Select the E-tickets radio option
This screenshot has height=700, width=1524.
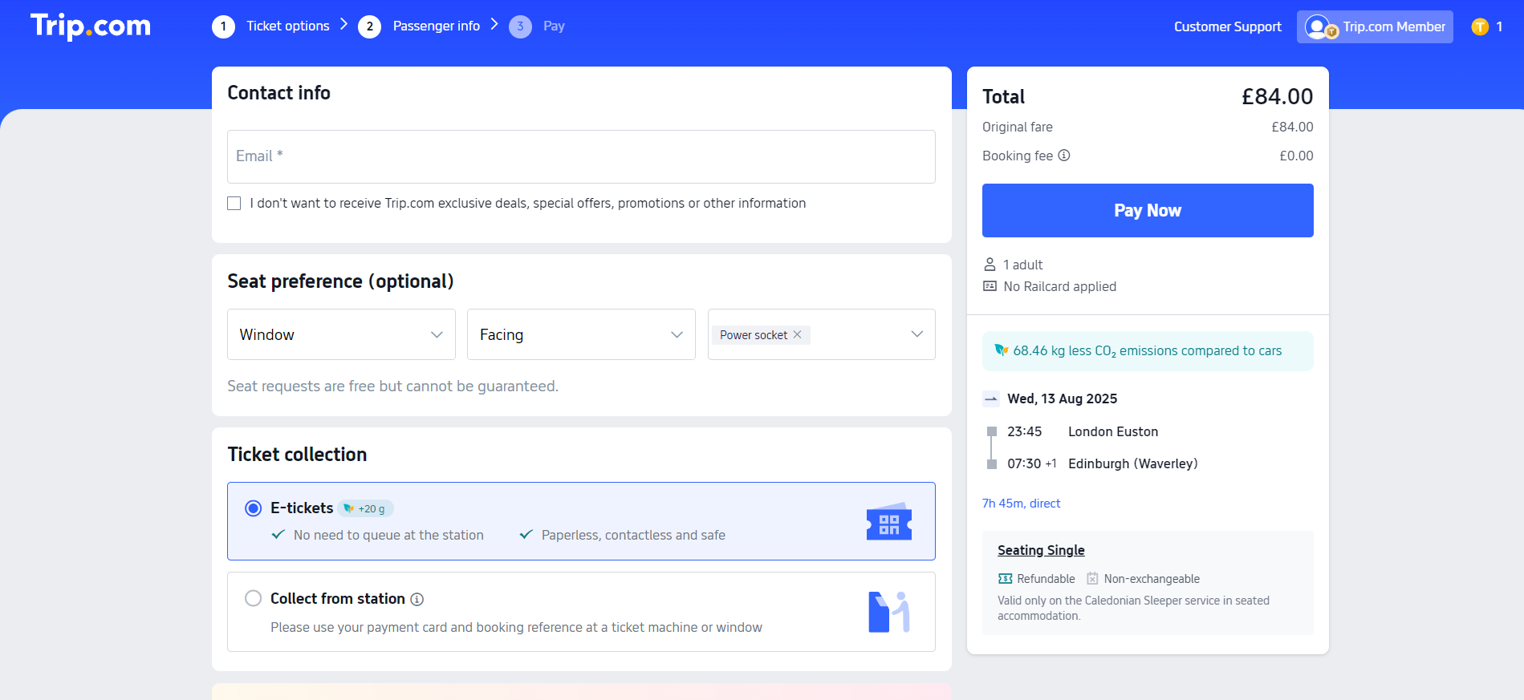(x=254, y=508)
